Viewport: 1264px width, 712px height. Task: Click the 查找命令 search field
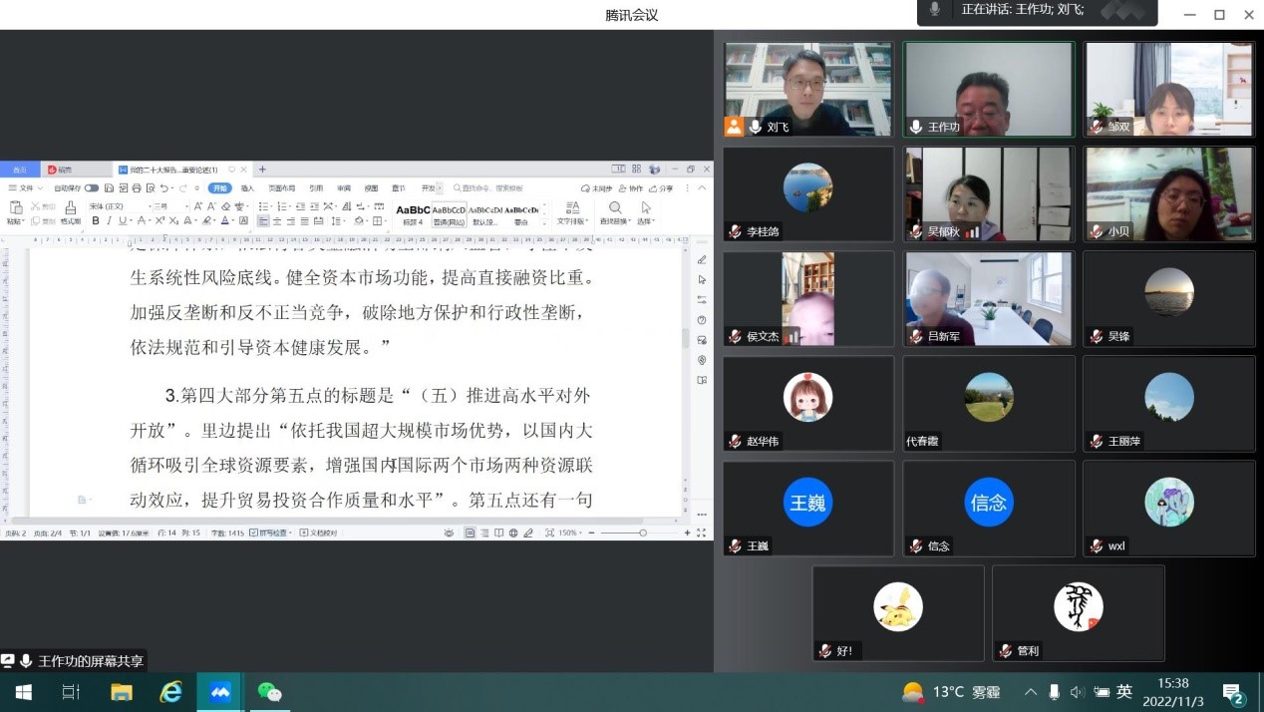488,188
